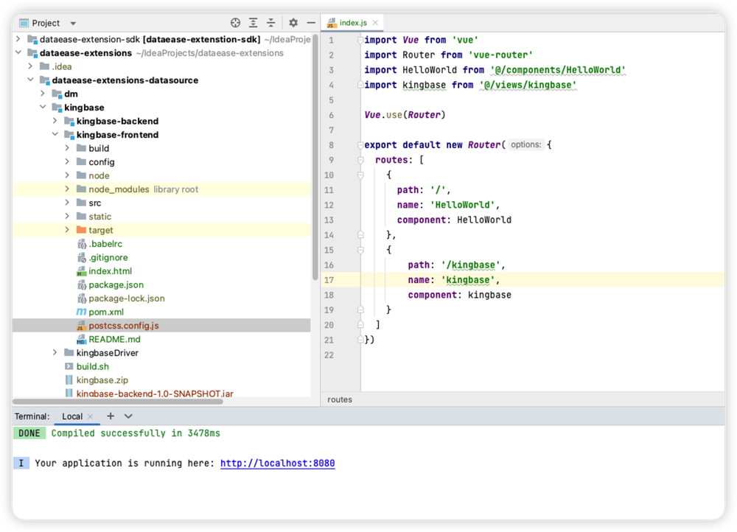Open the http://localhost:8080 link
Viewport: 737px width, 532px height.
click(x=277, y=463)
